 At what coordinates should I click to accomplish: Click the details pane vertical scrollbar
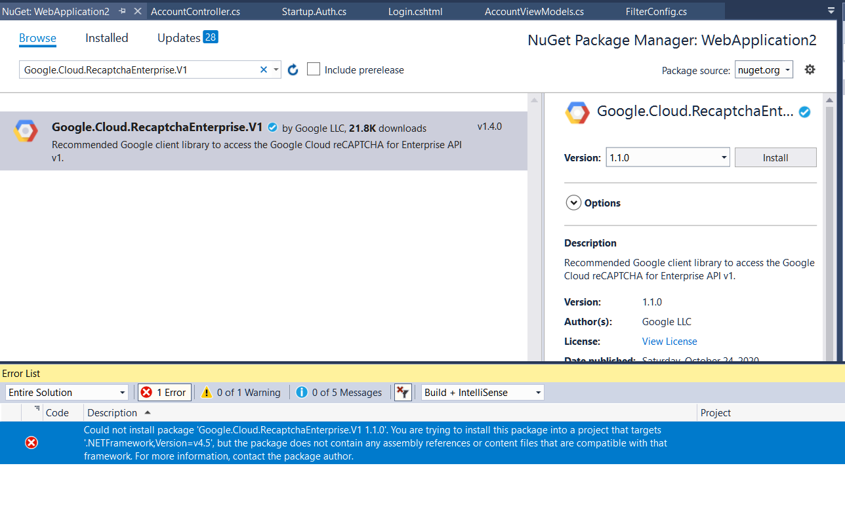coord(829,233)
